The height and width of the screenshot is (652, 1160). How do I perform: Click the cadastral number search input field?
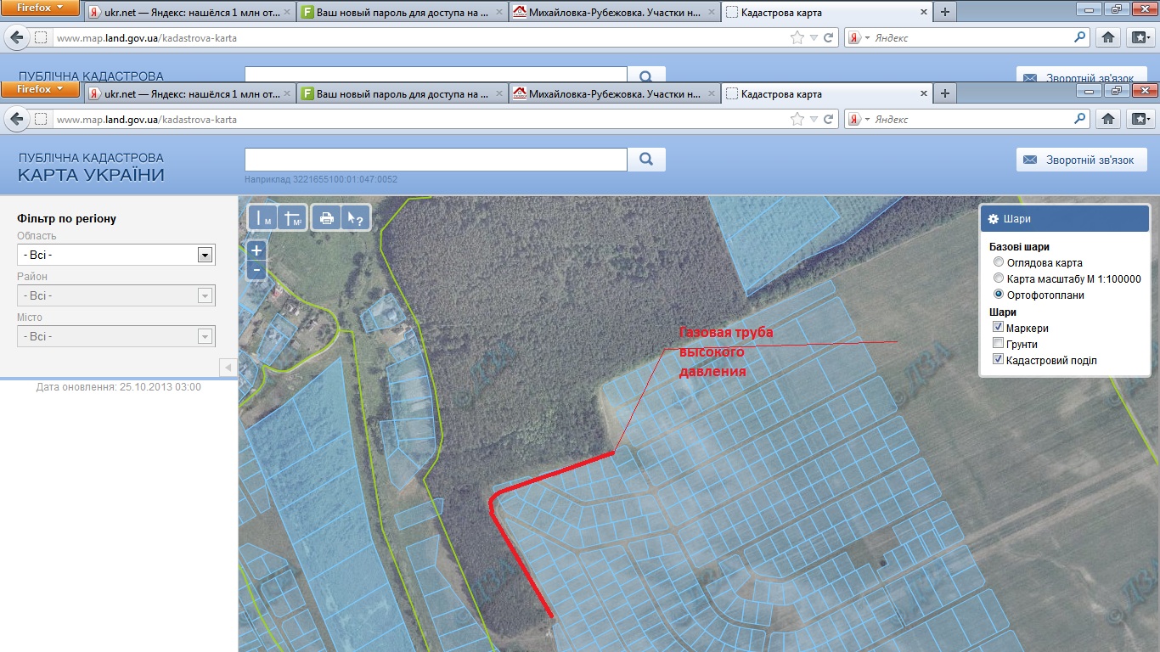(436, 160)
